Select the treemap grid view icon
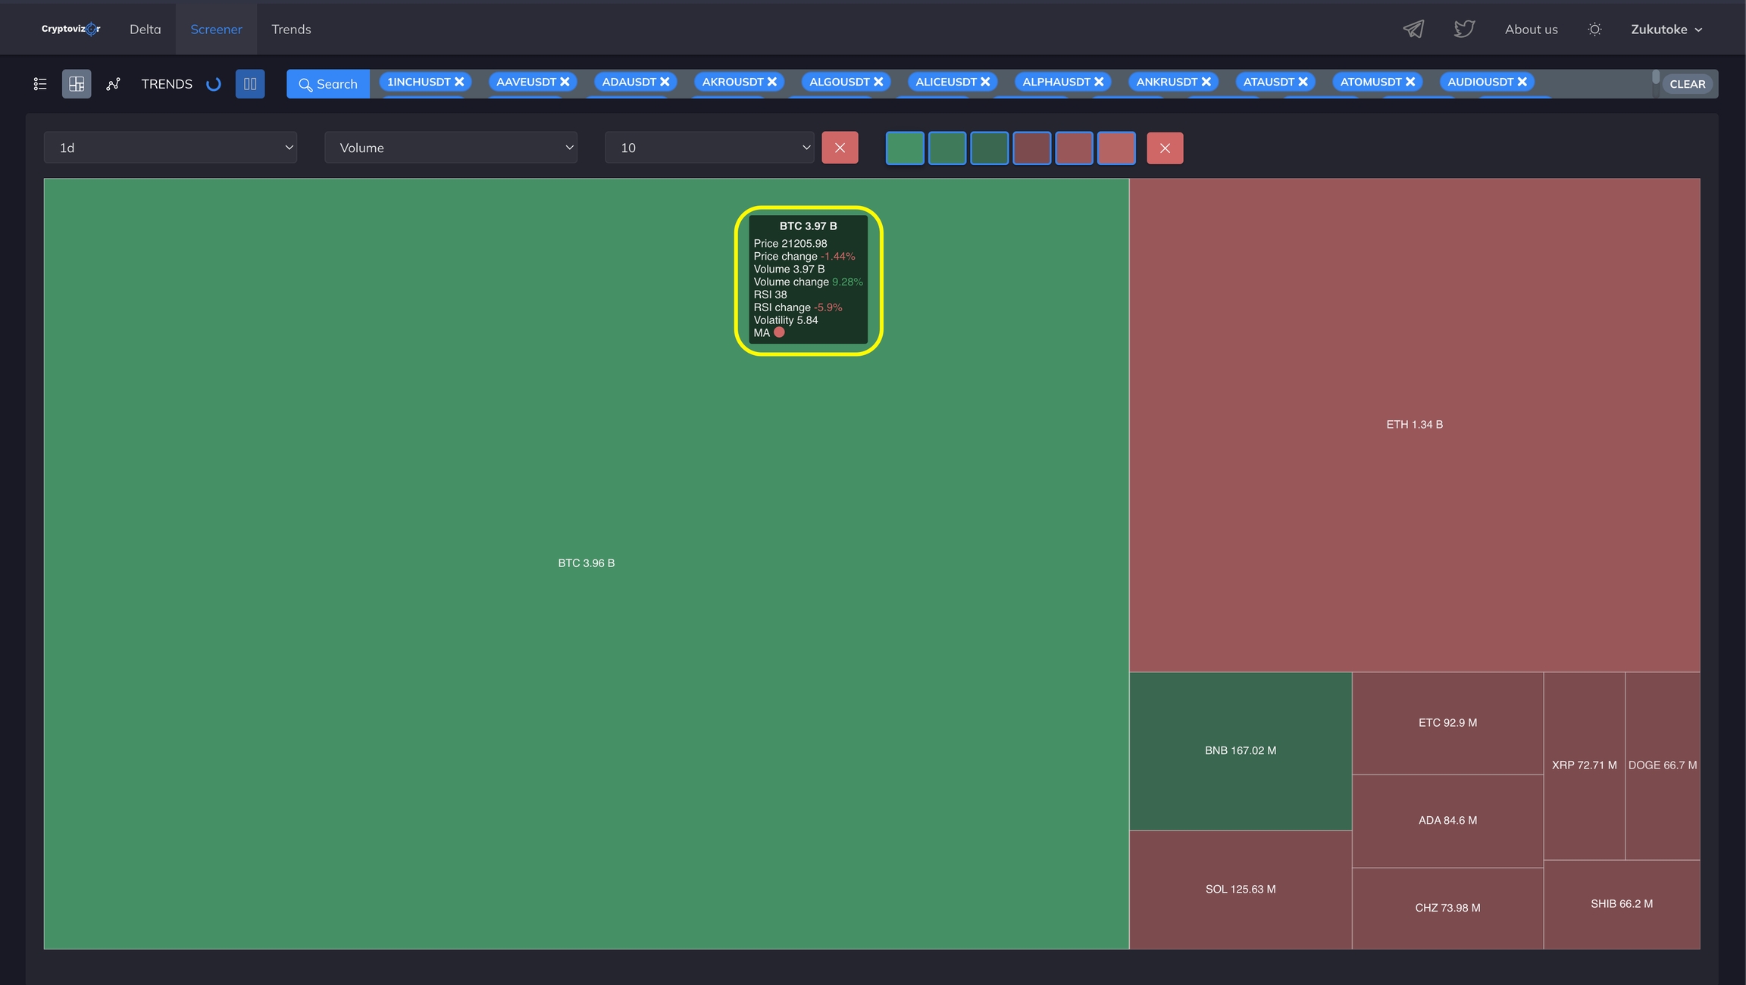The width and height of the screenshot is (1746, 985). (x=77, y=84)
